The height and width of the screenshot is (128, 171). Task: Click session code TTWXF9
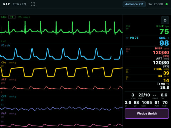(19, 4)
